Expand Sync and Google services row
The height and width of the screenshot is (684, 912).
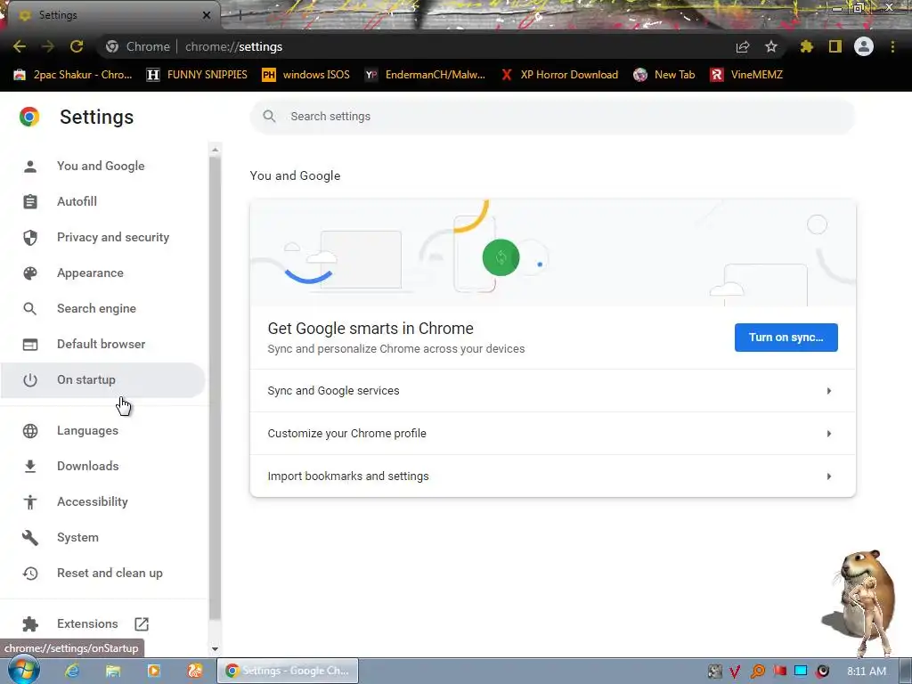point(552,391)
